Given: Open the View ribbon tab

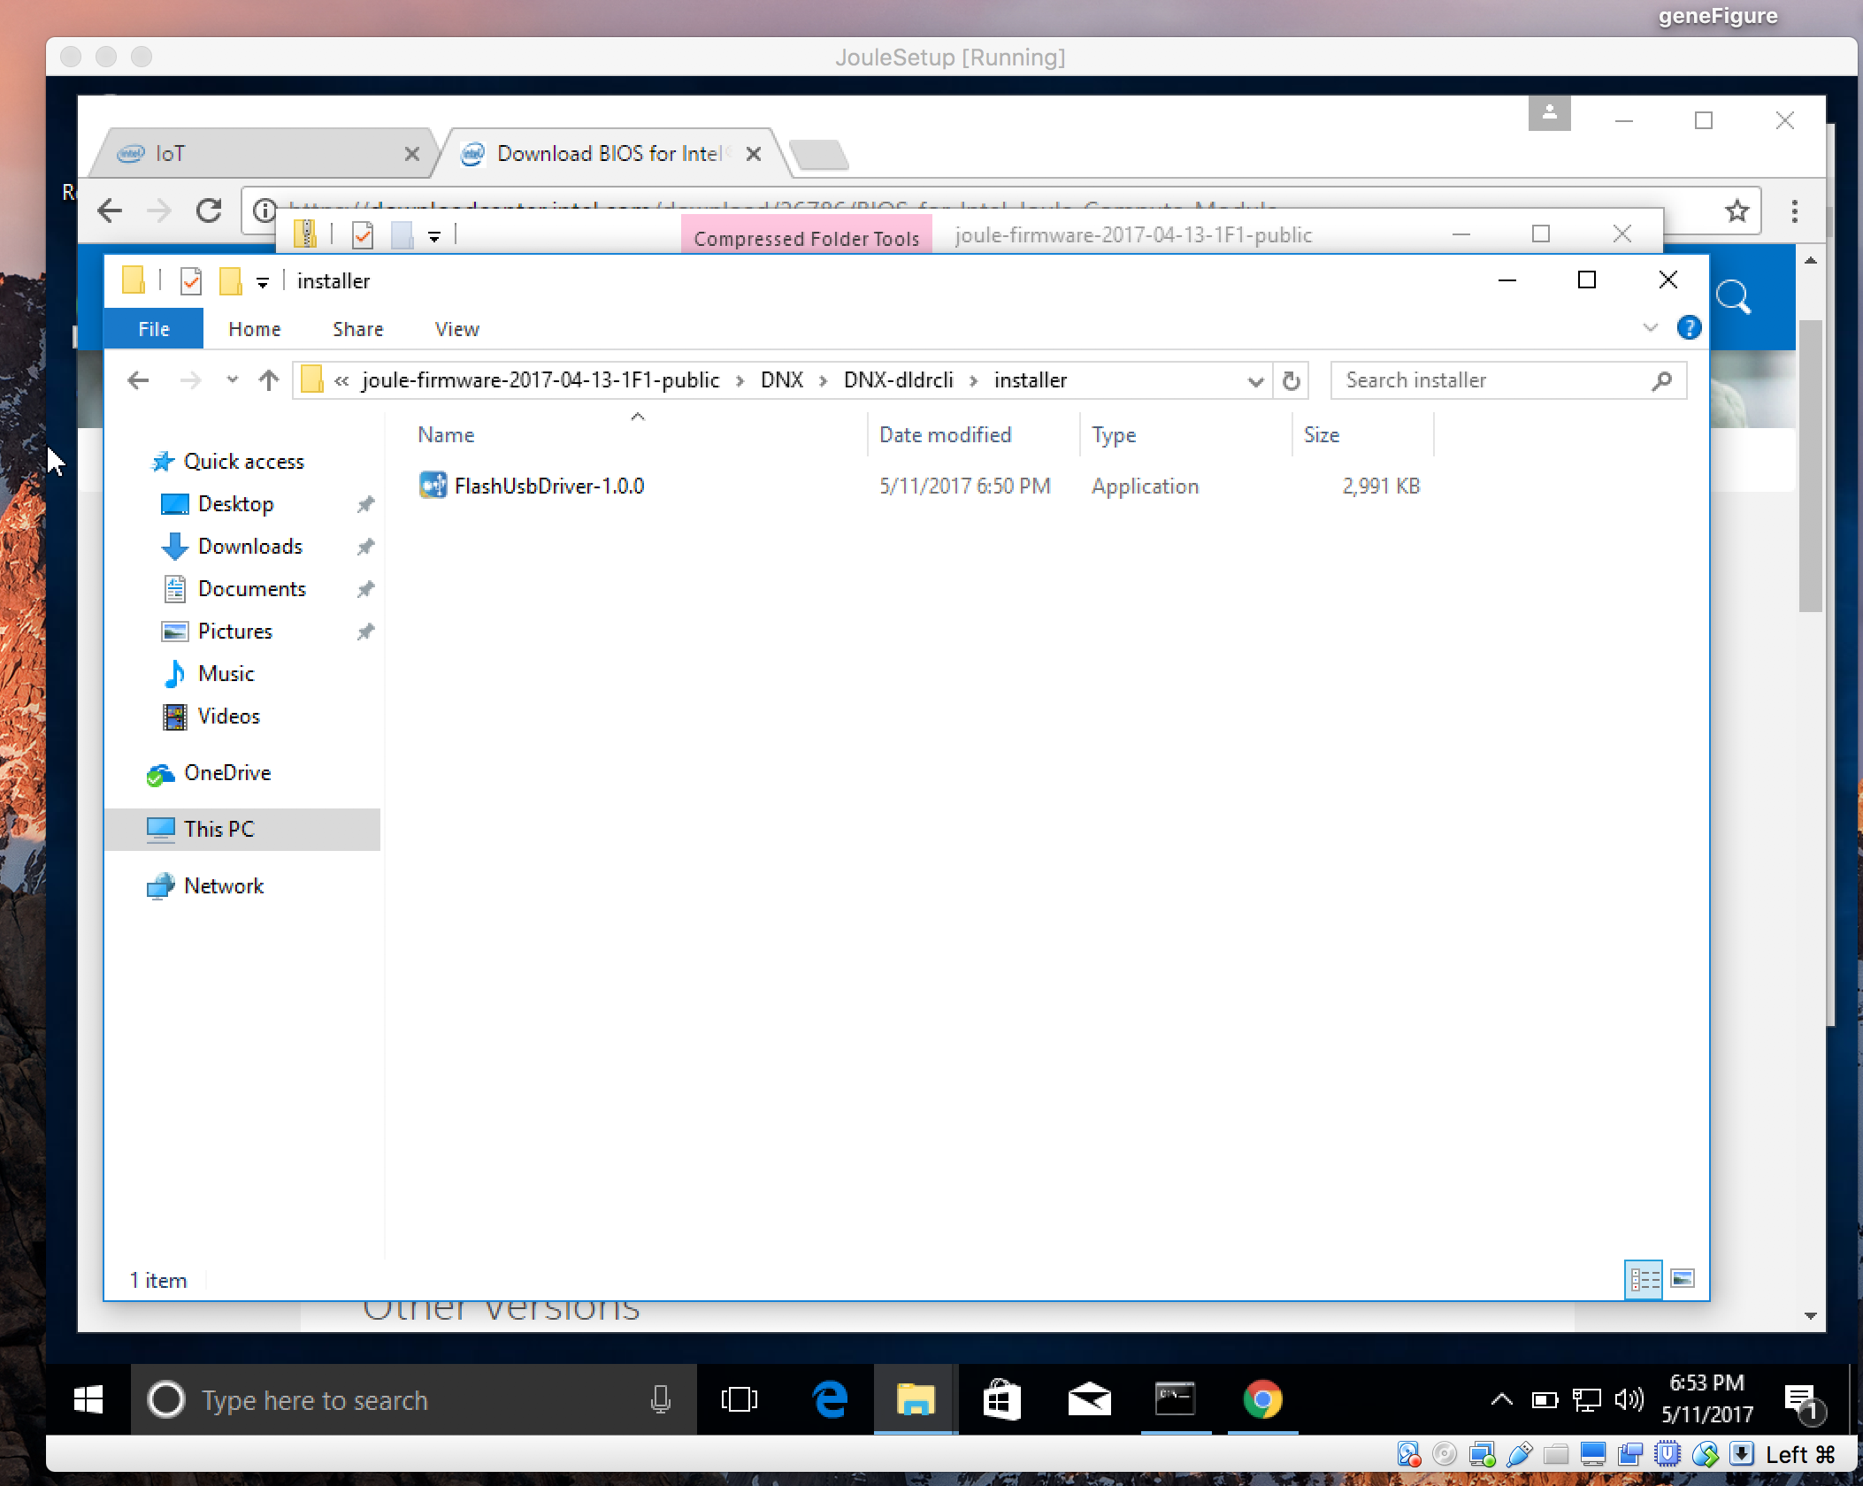Looking at the screenshot, I should tap(456, 329).
